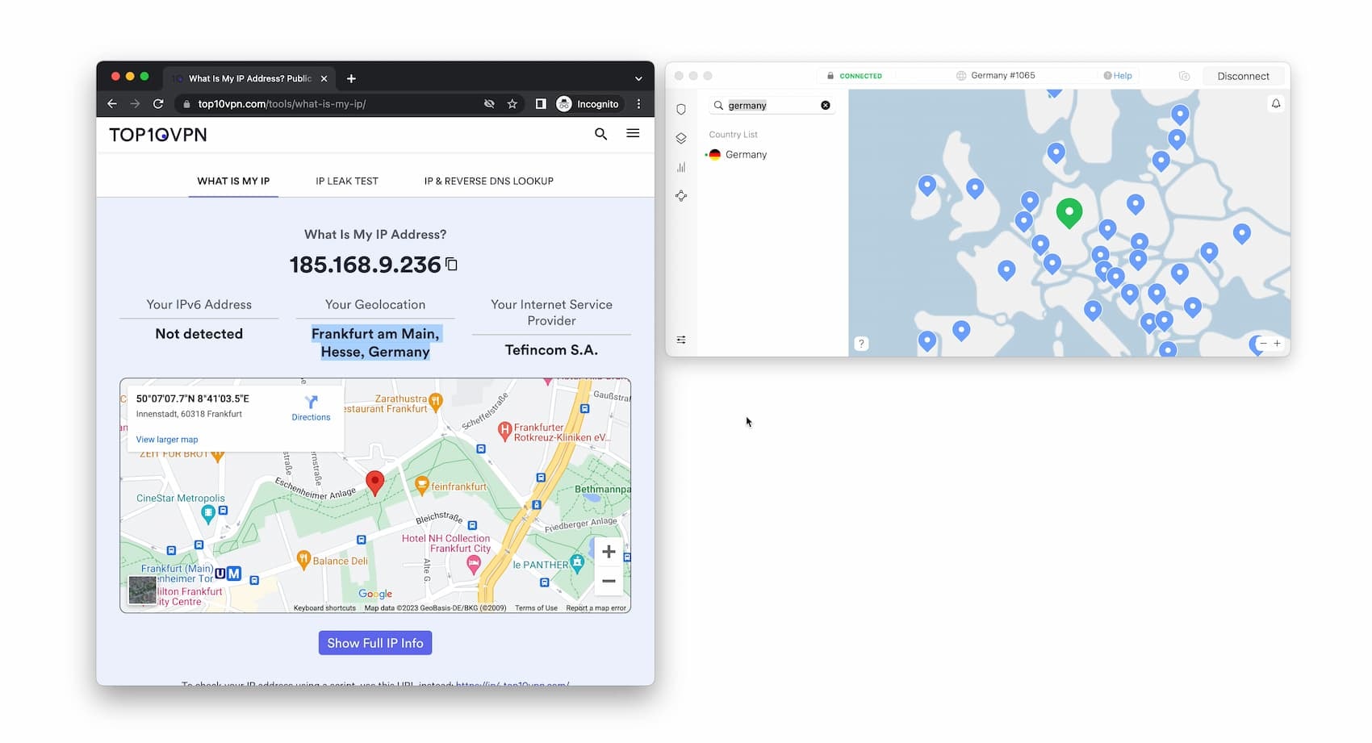
Task: Open VPN notifications bell
Action: coord(1276,103)
